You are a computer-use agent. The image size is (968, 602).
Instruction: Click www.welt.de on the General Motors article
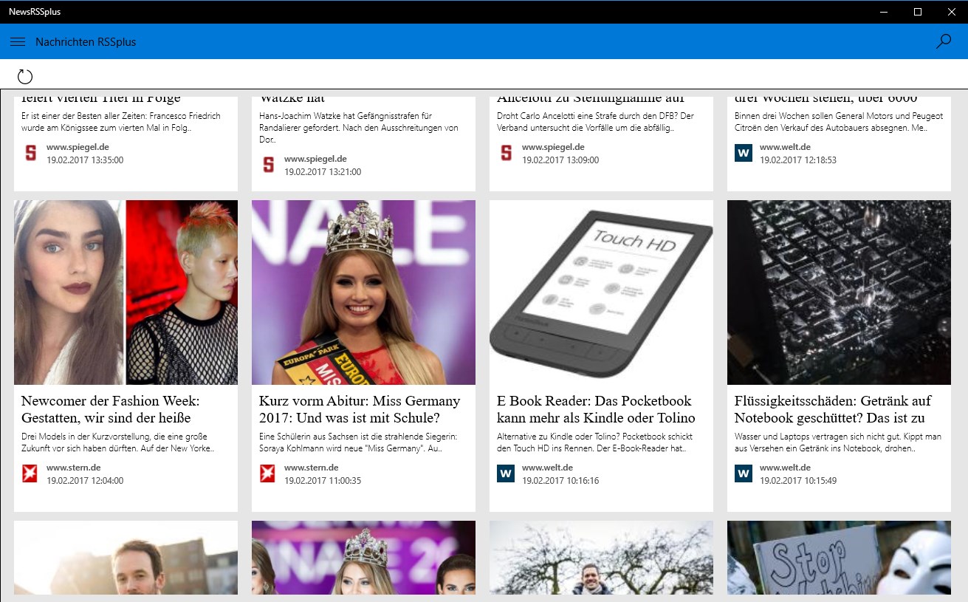coord(785,147)
